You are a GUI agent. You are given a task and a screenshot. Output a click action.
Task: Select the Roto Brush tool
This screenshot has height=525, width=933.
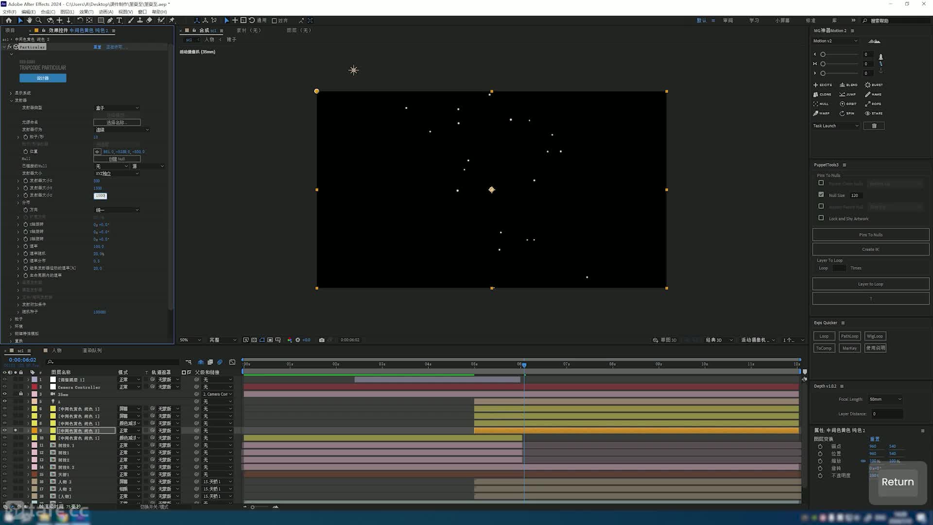point(161,20)
